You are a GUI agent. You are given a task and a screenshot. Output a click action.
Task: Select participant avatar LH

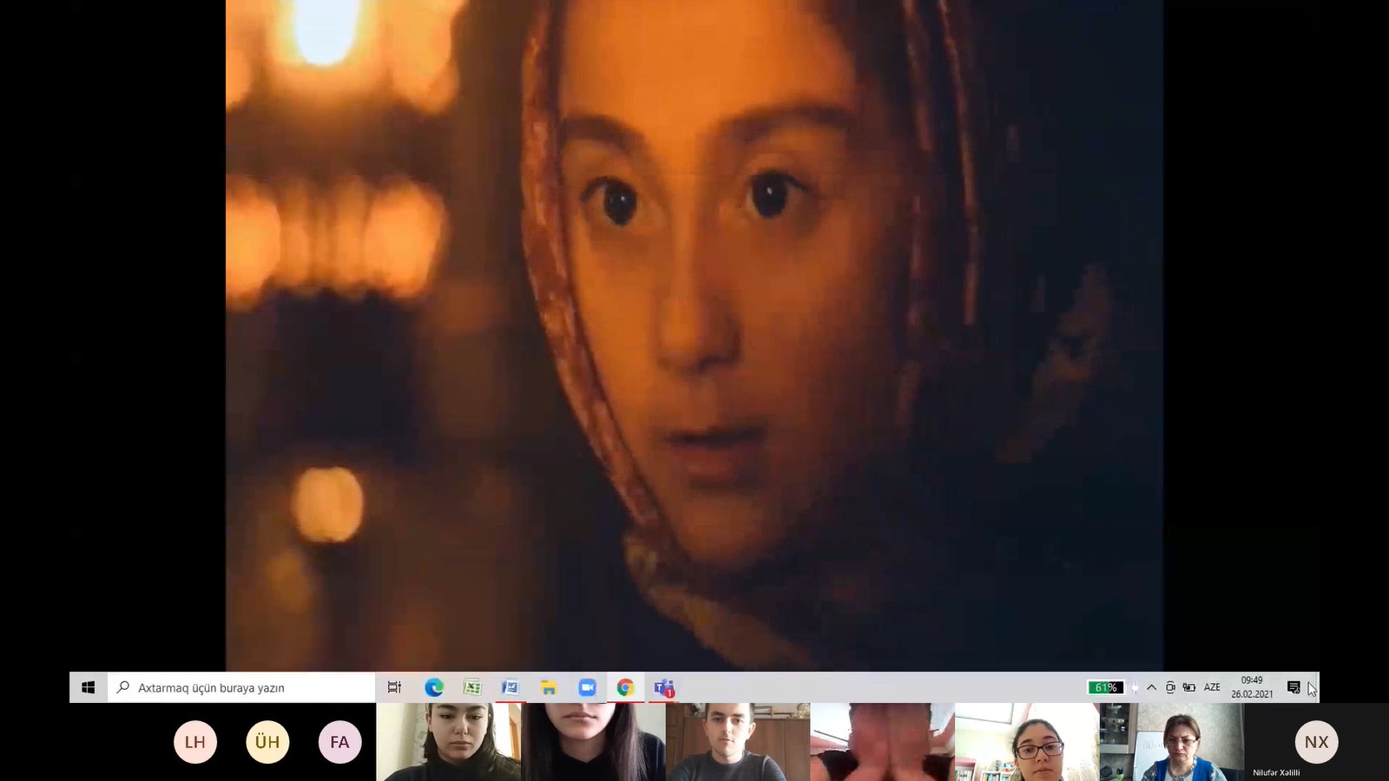coord(195,742)
